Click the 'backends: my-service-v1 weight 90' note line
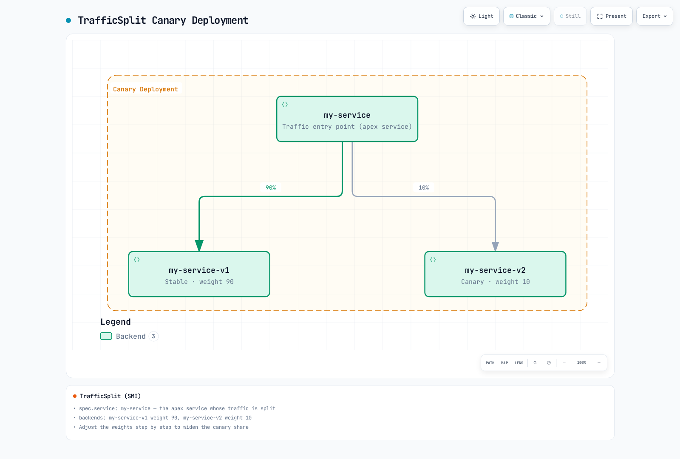 tap(165, 418)
